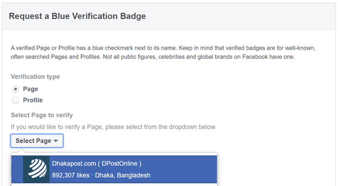Screen dimensions: 338x186
Task: Click the 'Select Page to verify' label
Action: (x=41, y=115)
